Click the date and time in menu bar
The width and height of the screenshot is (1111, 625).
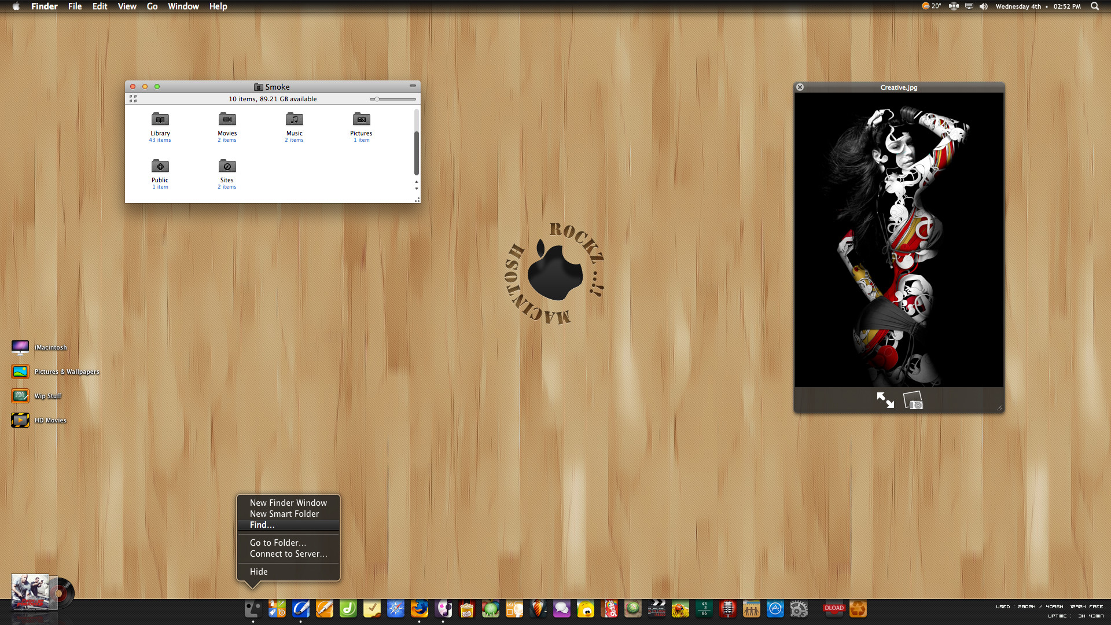pos(1038,6)
